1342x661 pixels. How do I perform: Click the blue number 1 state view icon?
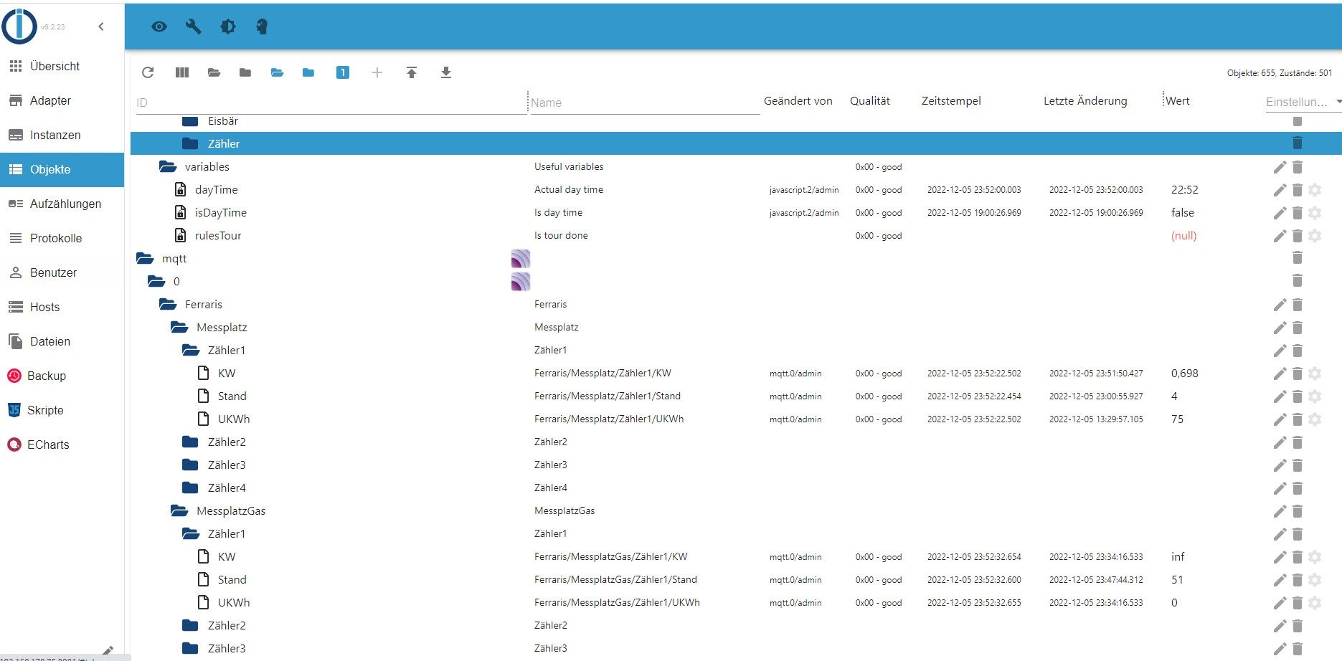pos(343,72)
